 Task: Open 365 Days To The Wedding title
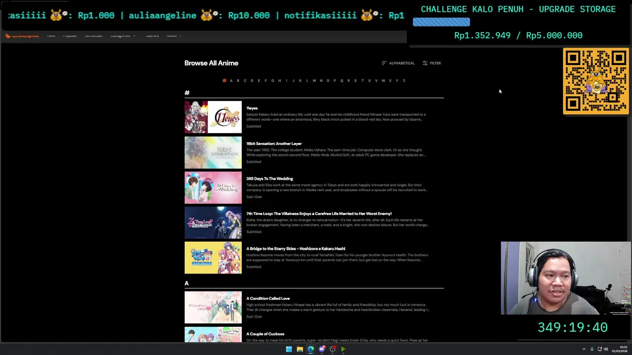point(270,178)
